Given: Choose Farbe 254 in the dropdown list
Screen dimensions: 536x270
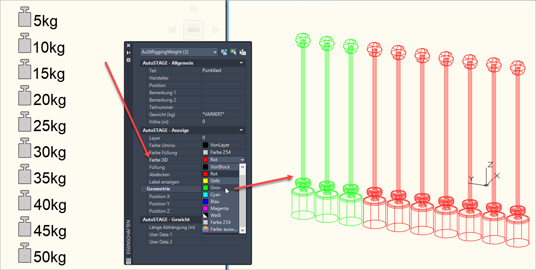Looking at the screenshot, I should point(220,222).
